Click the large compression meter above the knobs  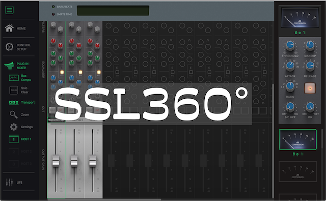click(x=300, y=18)
